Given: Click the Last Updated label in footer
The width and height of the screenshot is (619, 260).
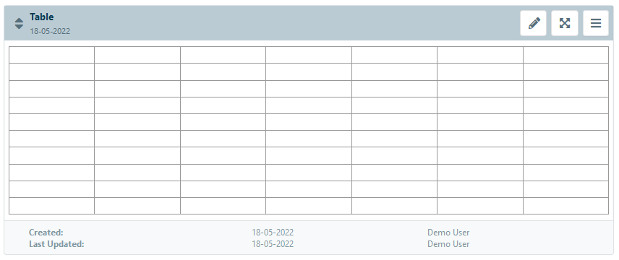Looking at the screenshot, I should pyautogui.click(x=56, y=244).
